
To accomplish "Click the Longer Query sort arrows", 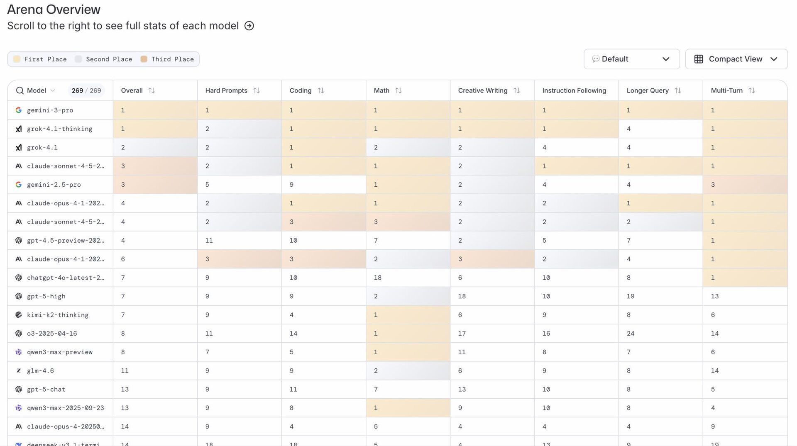I will [x=678, y=90].
